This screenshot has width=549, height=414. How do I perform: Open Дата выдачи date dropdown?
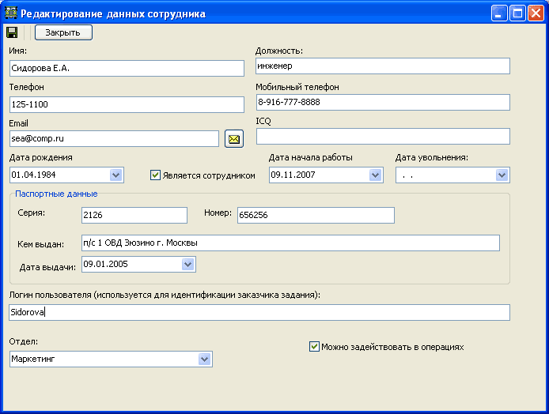point(187,265)
